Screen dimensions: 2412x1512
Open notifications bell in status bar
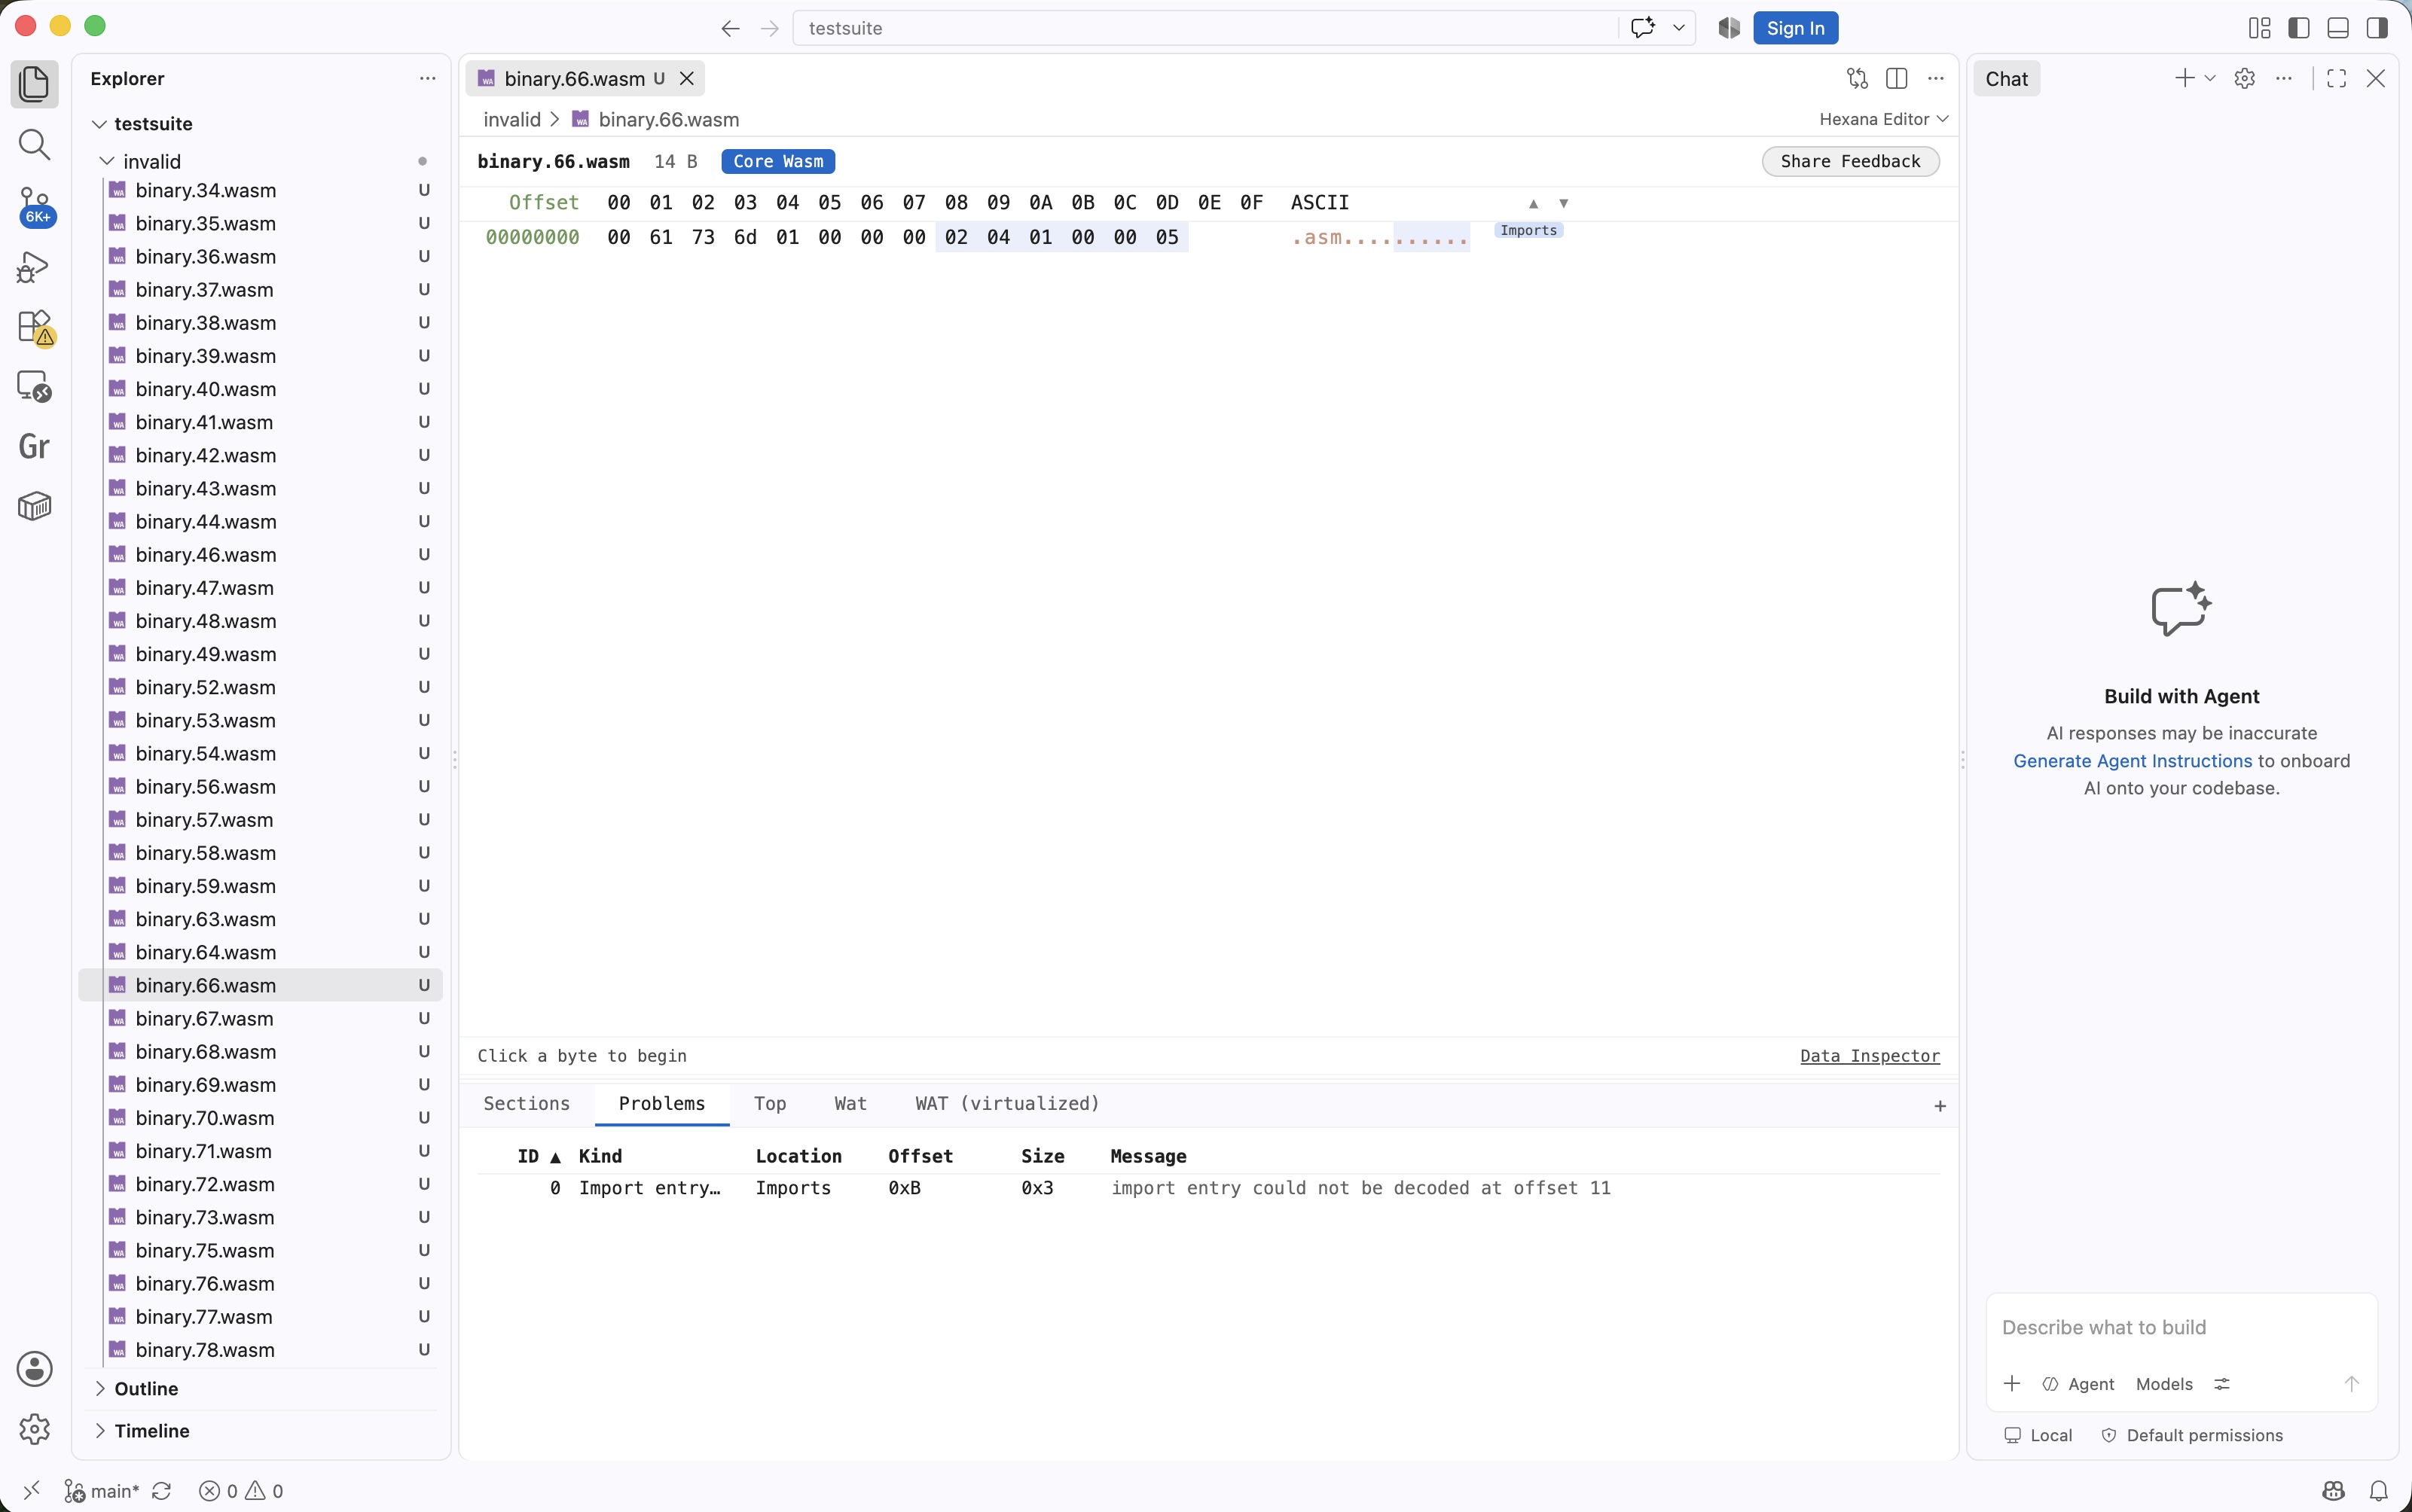click(2379, 1491)
